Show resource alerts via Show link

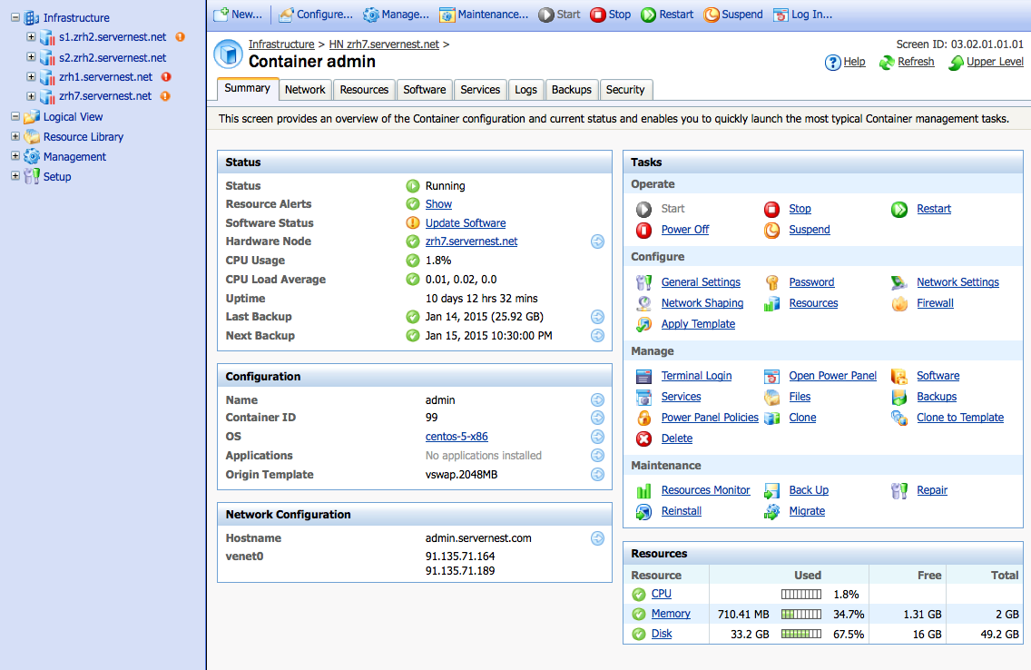tap(438, 204)
